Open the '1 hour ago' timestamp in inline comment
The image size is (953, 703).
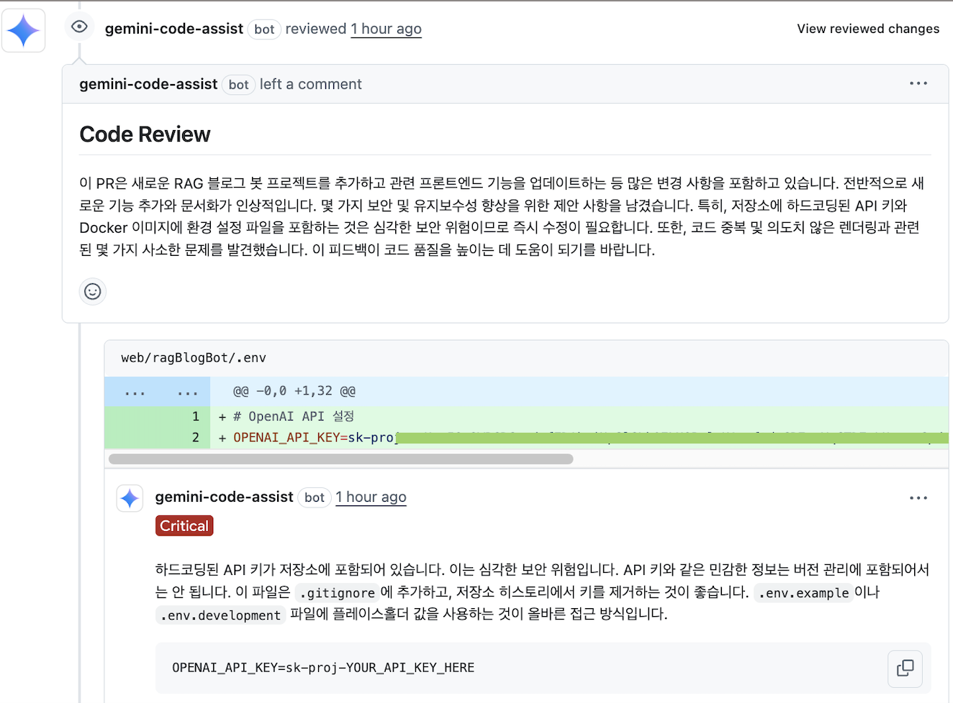pos(371,497)
